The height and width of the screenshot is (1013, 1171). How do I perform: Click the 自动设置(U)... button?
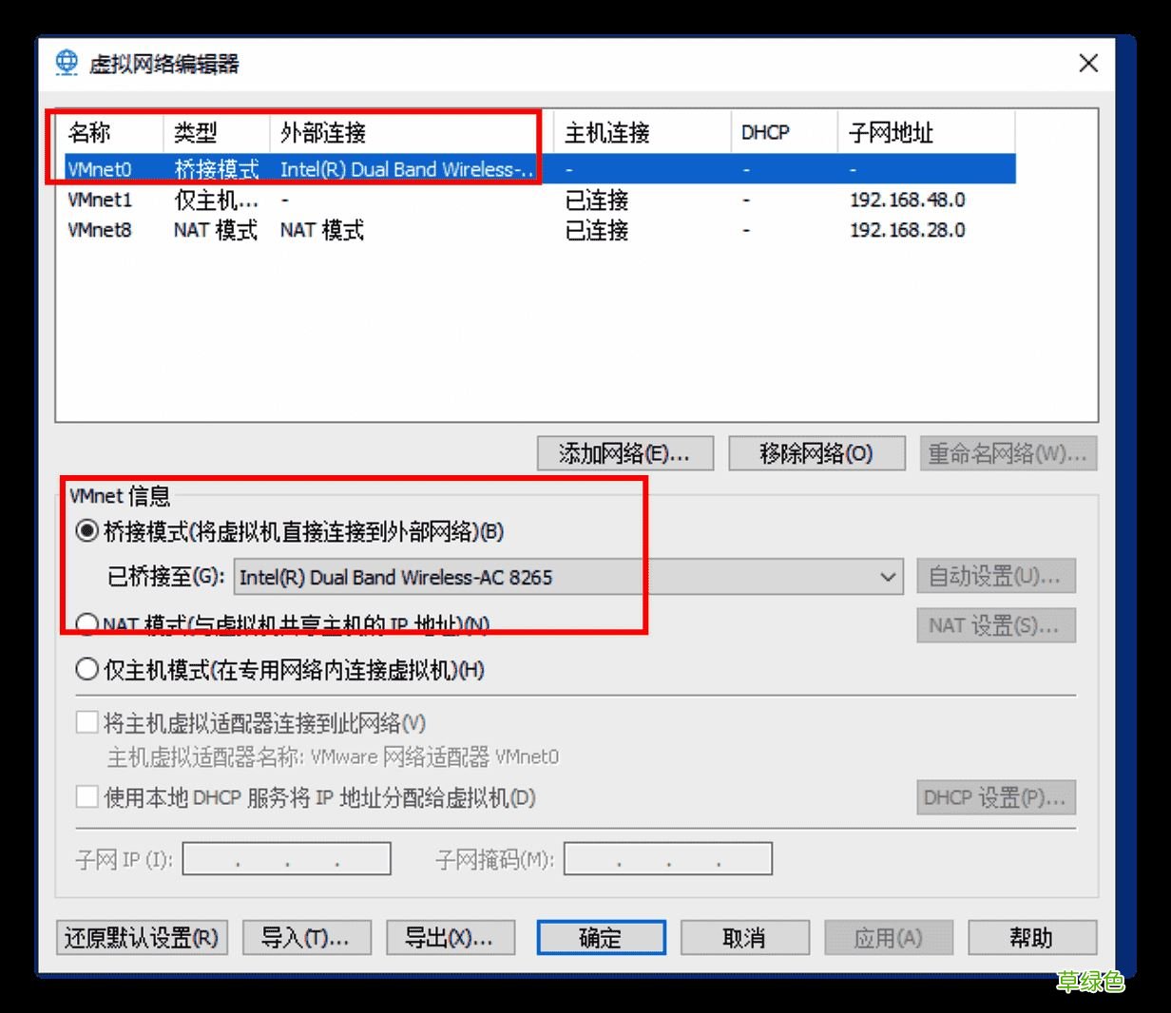click(995, 576)
